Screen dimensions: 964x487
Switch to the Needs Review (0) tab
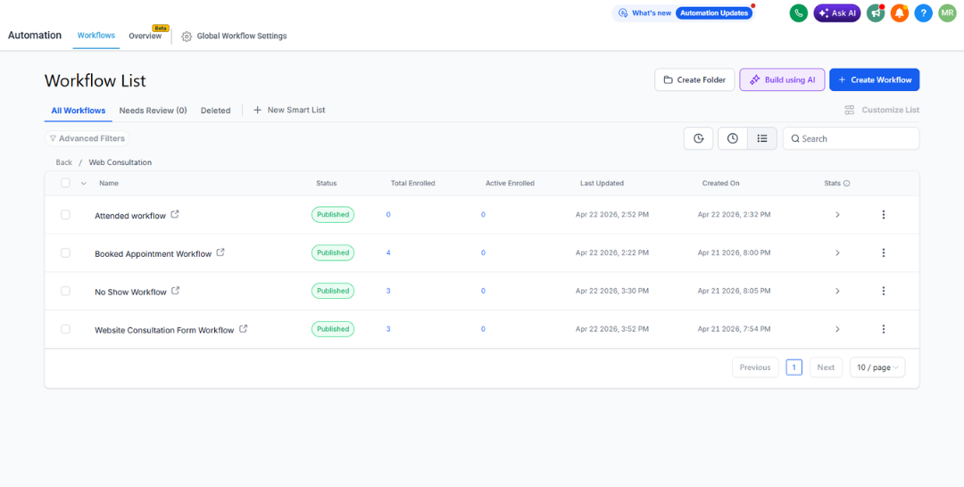point(154,111)
